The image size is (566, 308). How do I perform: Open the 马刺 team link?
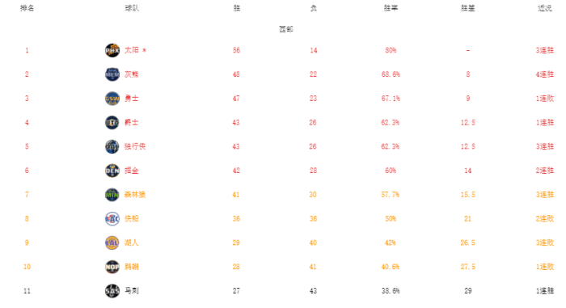(132, 291)
